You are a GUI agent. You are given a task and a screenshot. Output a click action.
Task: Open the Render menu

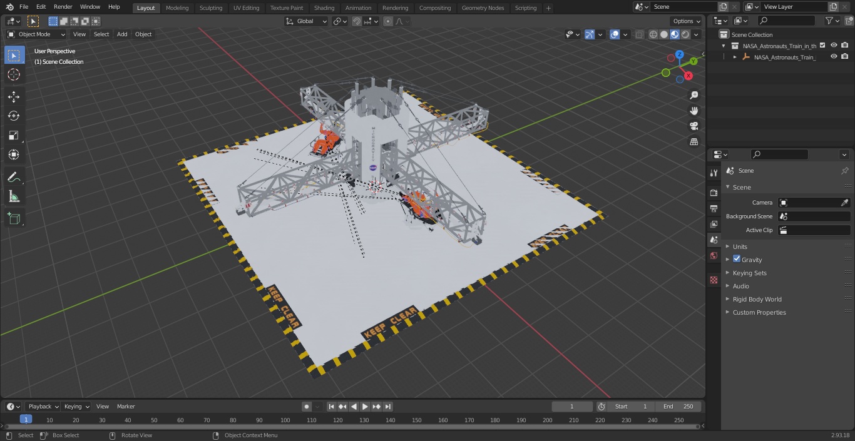point(63,7)
